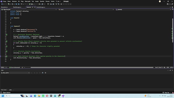Image resolution: width=174 pixels, height=98 pixels.
Task: Click the editor horizontal scrollbar
Action: (x=92, y=67)
